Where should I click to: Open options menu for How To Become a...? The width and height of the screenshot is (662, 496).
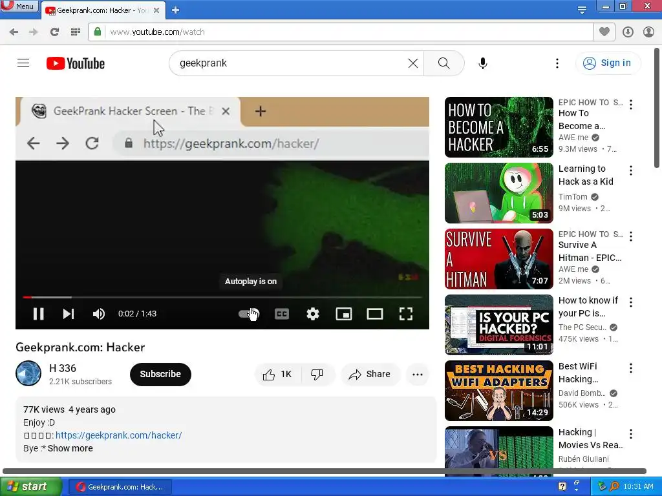pos(631,105)
